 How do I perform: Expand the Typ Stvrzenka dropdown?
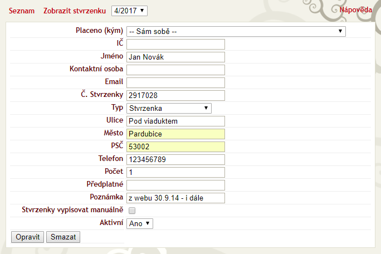tap(169, 108)
